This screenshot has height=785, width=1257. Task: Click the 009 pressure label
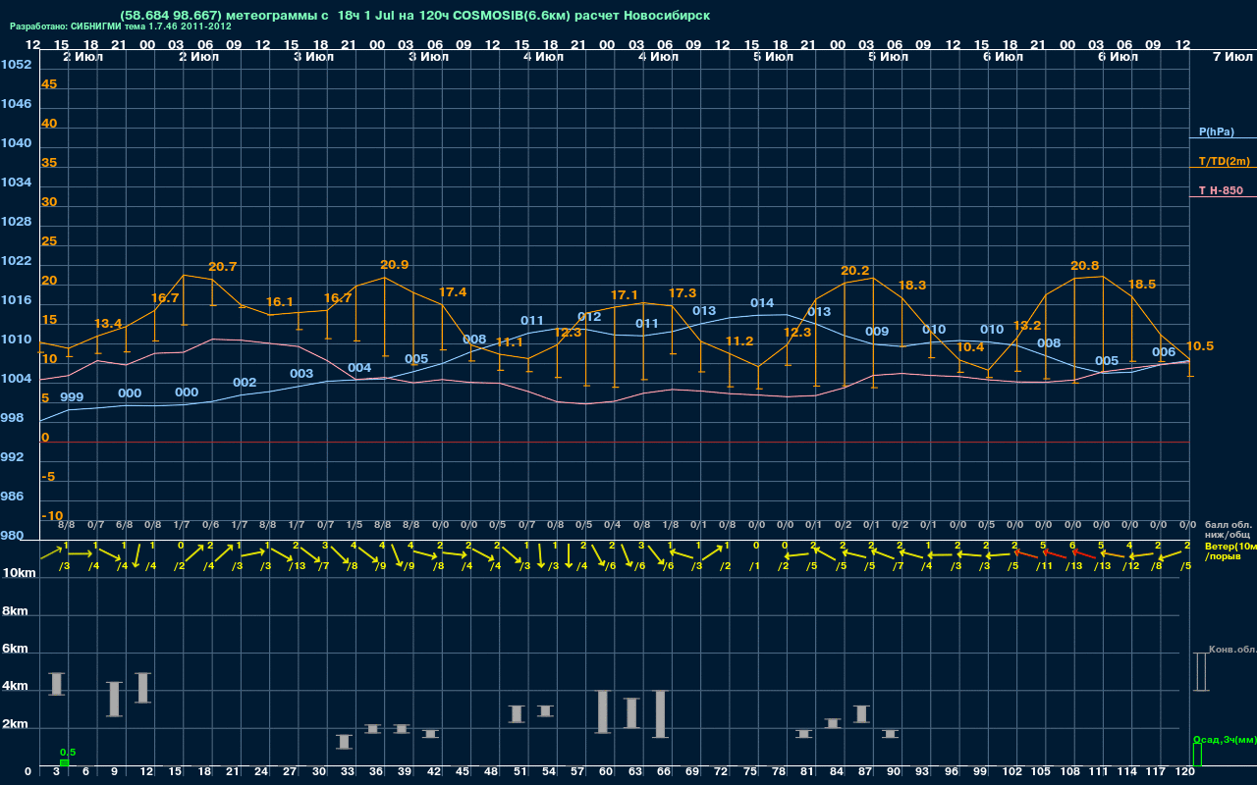[x=877, y=332]
